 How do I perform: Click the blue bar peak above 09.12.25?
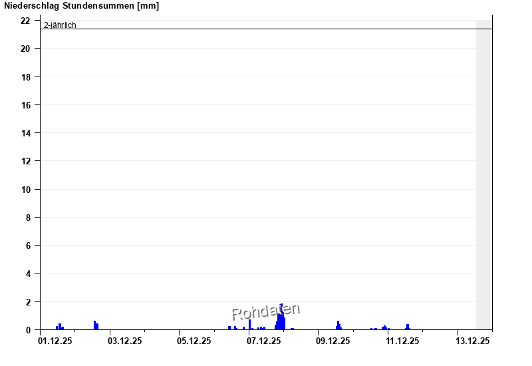click(x=338, y=325)
